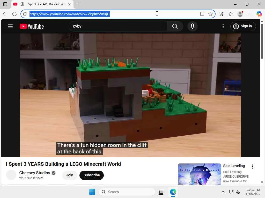Show hidden system tray icons
Viewport: 265px width, 198px height.
(x=223, y=192)
